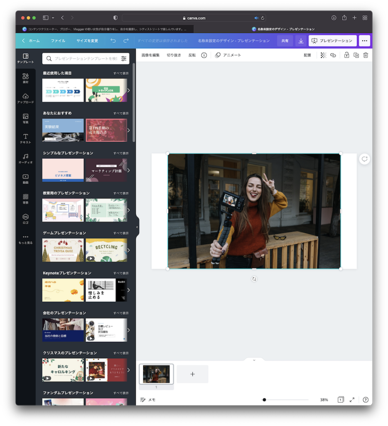Open the ファイル menu
This screenshot has height=426, width=388.
[x=58, y=41]
